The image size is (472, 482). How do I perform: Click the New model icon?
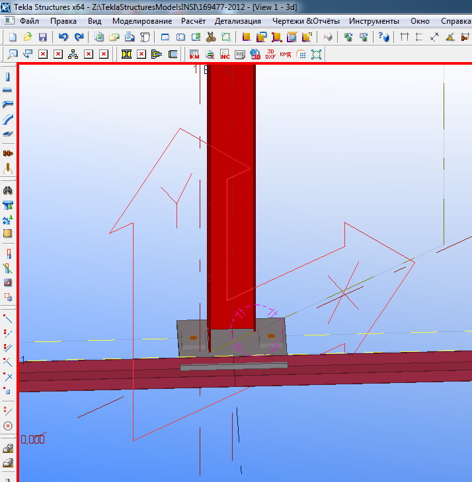(12, 37)
